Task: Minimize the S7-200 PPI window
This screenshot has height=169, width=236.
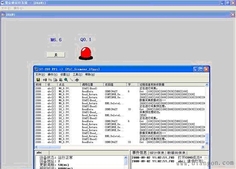Action: point(195,69)
